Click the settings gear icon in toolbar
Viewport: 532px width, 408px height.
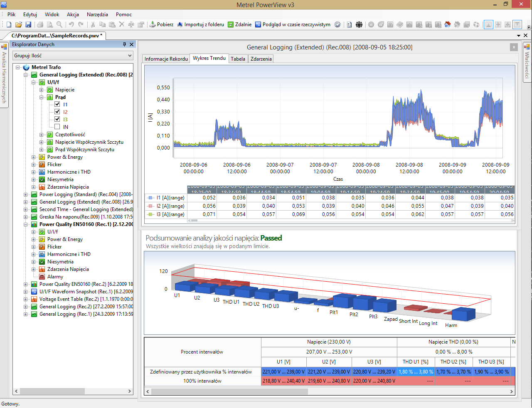(x=337, y=25)
